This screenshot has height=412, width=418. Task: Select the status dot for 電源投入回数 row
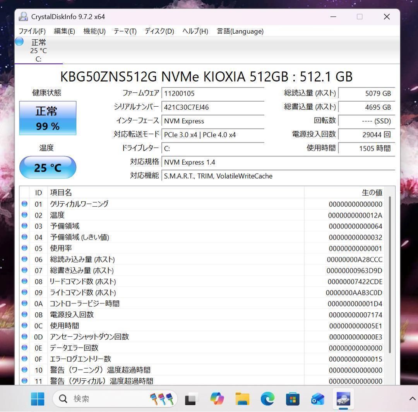24,315
